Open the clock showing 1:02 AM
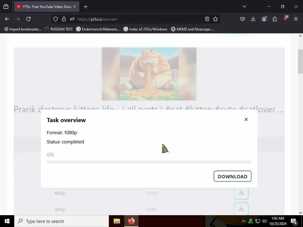 click(x=278, y=221)
